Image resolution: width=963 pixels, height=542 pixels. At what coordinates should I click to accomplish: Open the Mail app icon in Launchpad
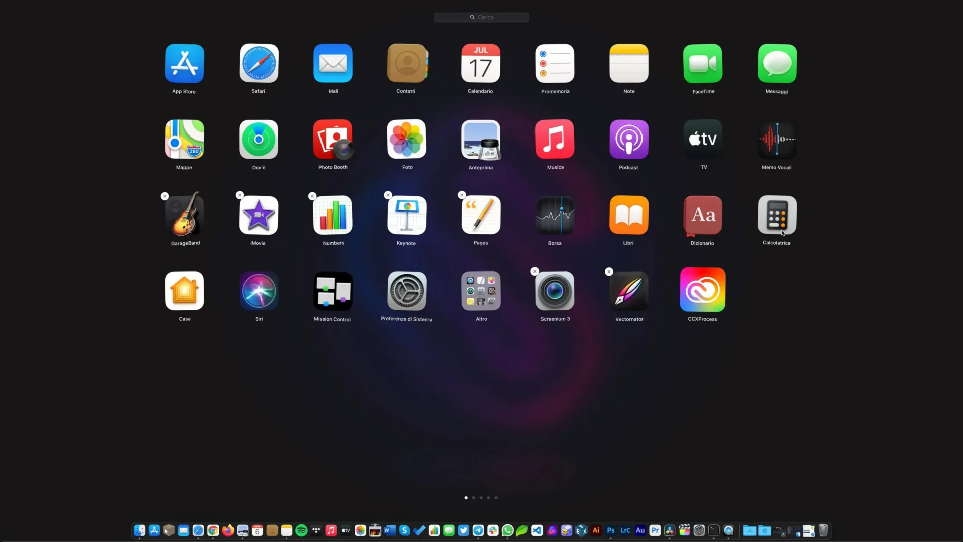(333, 64)
